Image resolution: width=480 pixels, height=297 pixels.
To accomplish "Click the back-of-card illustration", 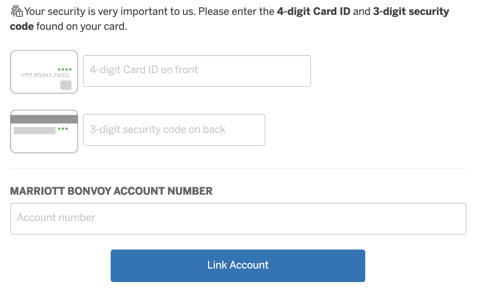I will 44,132.
